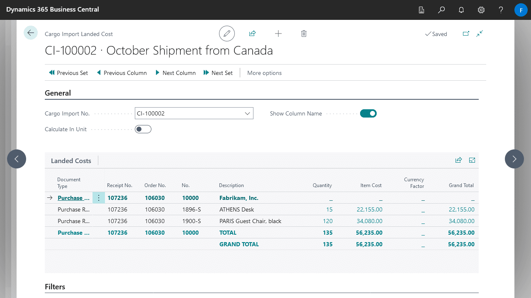This screenshot has width=531, height=298.
Task: Open the search magnifier in top bar
Action: tap(441, 10)
